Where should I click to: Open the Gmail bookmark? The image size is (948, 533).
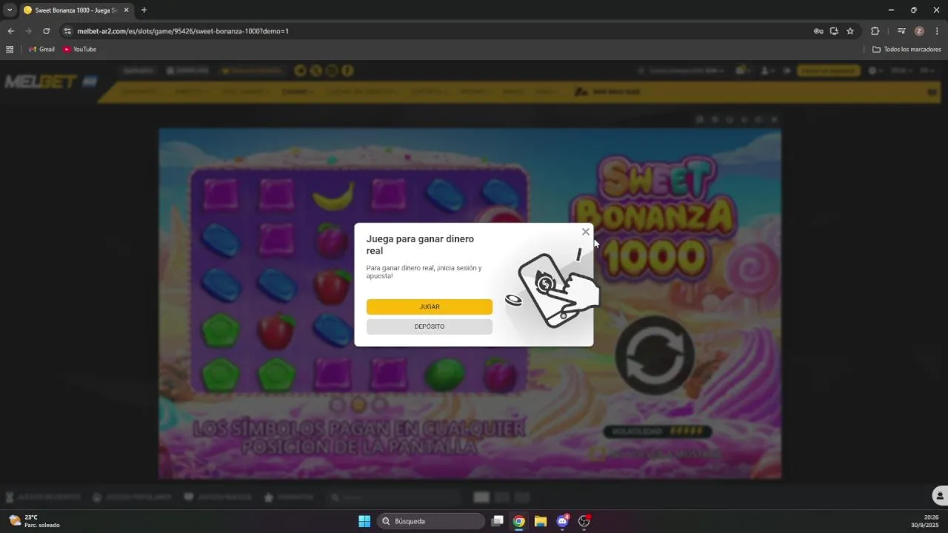(41, 50)
